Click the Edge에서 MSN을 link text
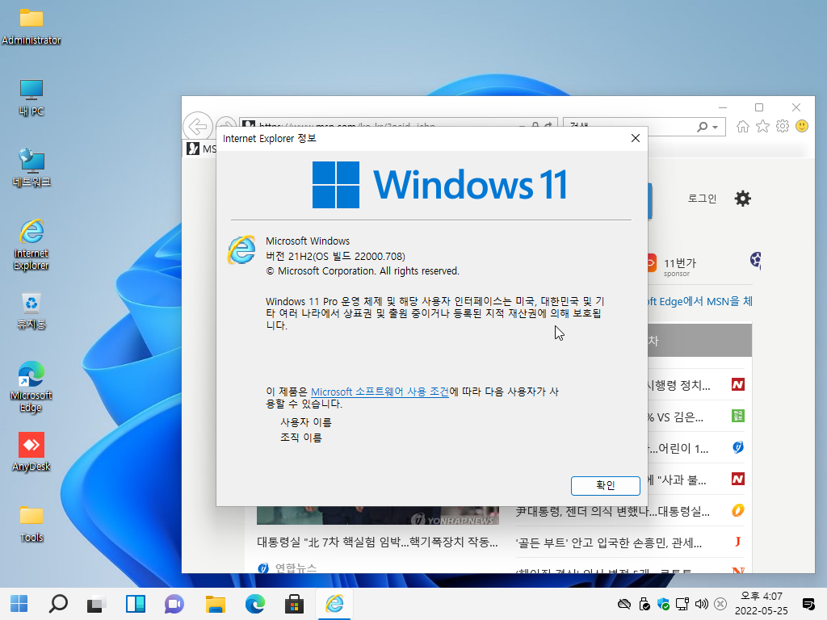 (x=700, y=302)
